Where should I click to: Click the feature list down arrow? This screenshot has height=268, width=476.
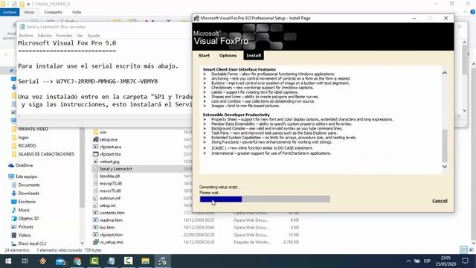445,167
